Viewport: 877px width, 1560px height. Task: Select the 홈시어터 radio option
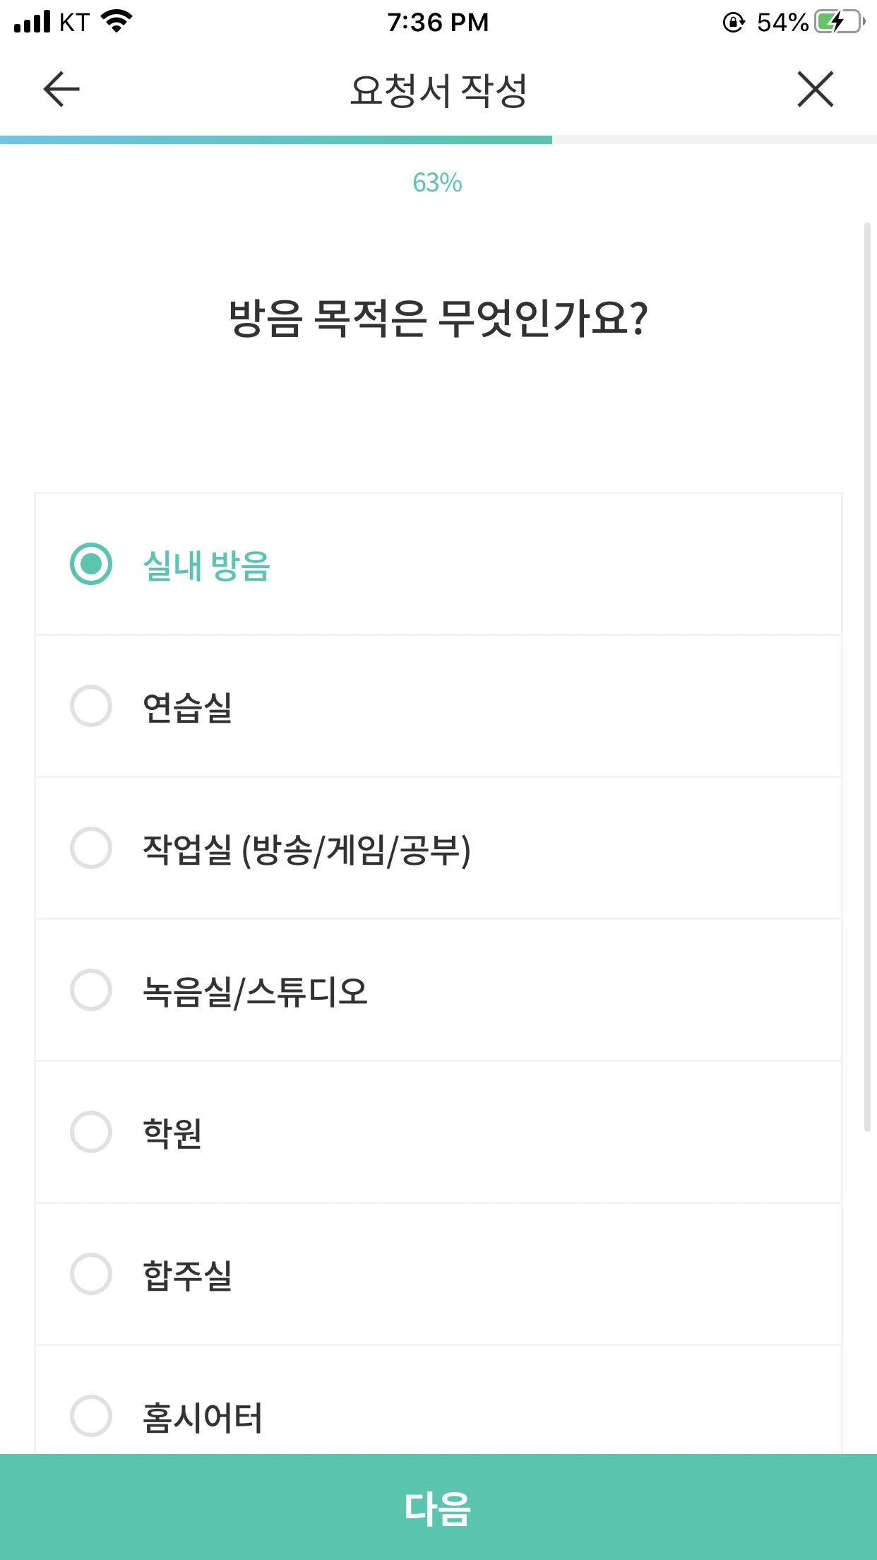[91, 1416]
